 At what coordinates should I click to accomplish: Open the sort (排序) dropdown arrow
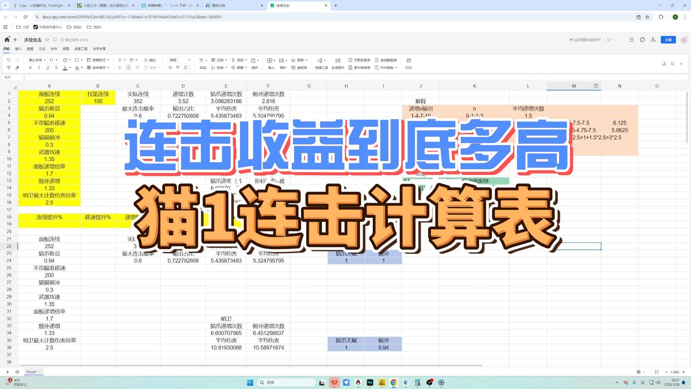pos(226,68)
